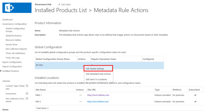
Task: Navigate to Governance Hub breadcrumb link
Action: tap(43, 5)
